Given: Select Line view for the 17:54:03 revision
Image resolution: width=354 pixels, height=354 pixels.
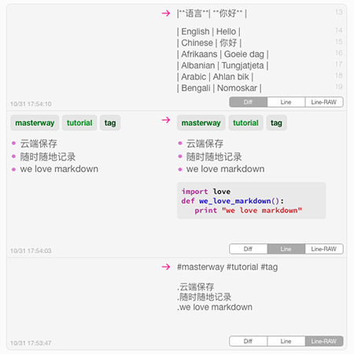Looking at the screenshot, I should pyautogui.click(x=286, y=249).
